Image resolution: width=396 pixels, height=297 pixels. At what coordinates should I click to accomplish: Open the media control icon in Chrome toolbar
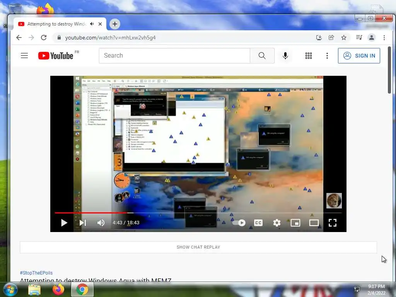359,38
